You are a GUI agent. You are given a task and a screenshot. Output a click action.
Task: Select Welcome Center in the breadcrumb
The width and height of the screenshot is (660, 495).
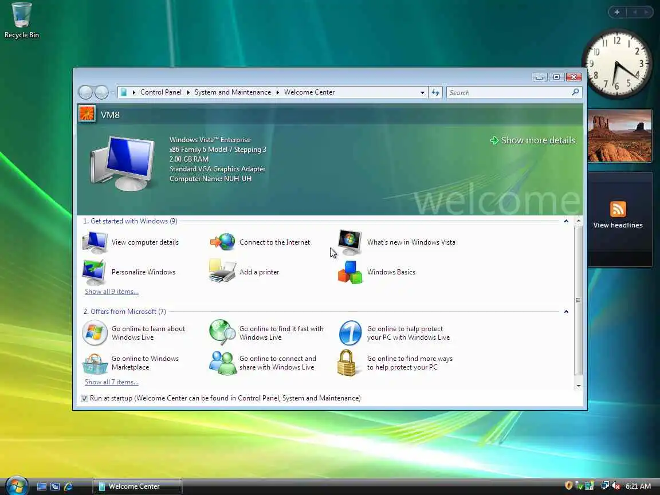[309, 92]
